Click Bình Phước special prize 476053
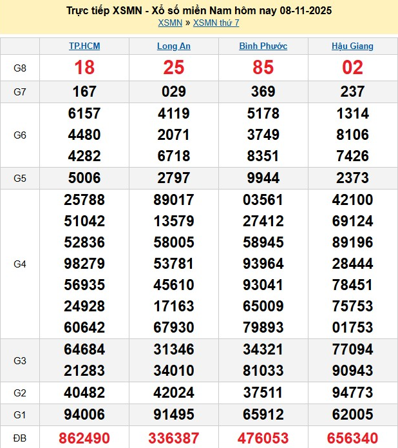The height and width of the screenshot is (448, 398). 263,438
